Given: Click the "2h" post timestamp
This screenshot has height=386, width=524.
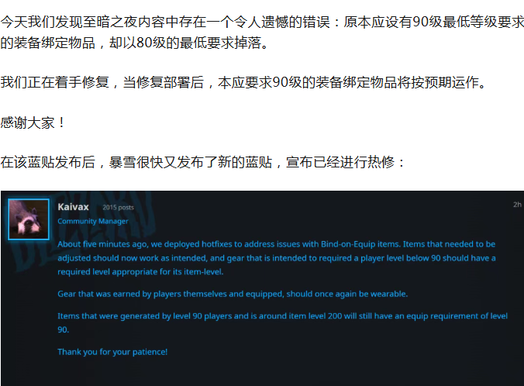Looking at the screenshot, I should coord(516,205).
